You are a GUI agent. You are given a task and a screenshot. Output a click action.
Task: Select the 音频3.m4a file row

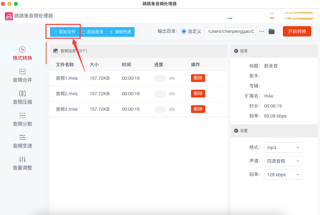tap(67, 109)
